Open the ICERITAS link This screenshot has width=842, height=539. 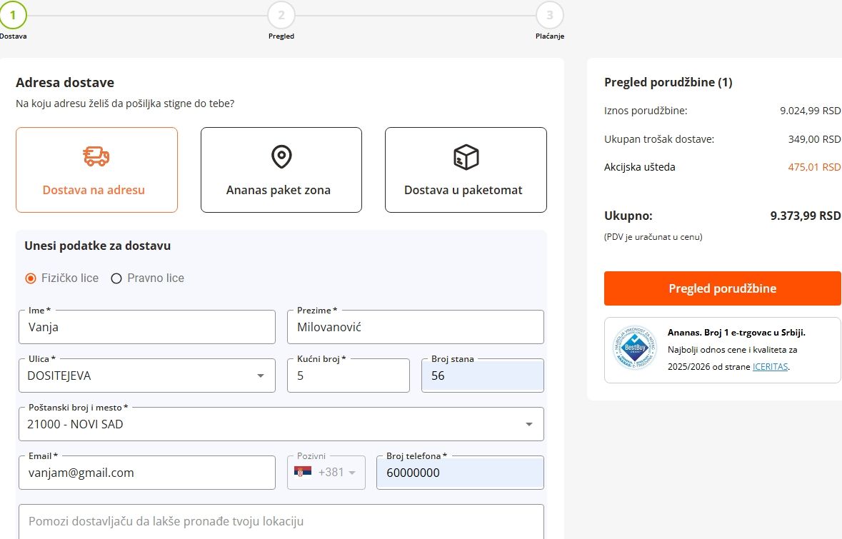point(770,367)
